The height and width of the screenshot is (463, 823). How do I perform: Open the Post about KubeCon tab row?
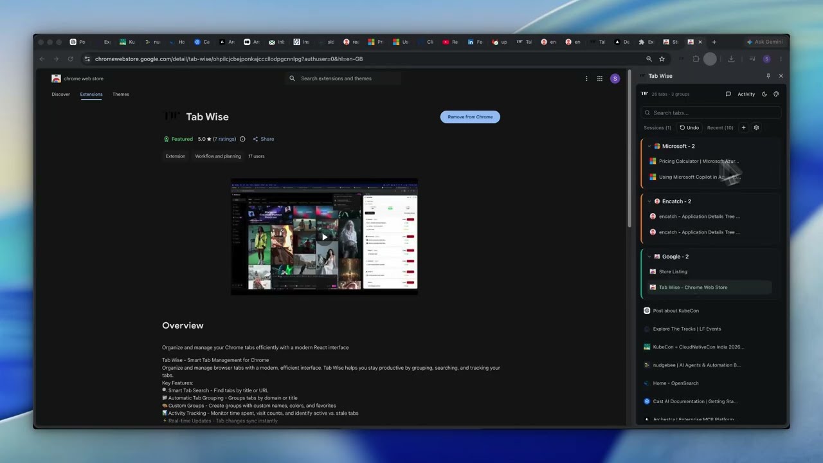click(x=710, y=311)
